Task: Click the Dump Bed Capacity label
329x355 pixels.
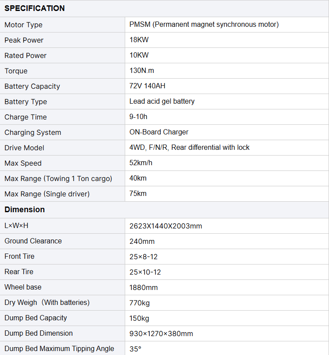Action: coord(36,318)
